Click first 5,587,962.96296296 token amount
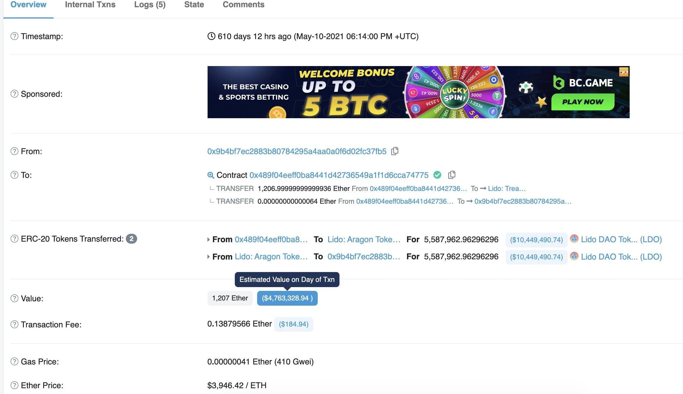 pyautogui.click(x=461, y=239)
